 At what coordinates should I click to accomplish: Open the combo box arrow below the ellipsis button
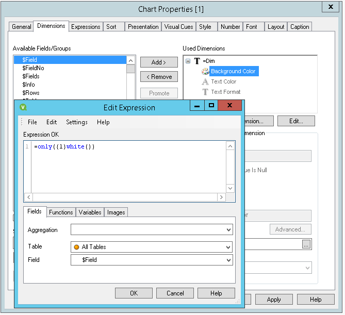coord(307,268)
